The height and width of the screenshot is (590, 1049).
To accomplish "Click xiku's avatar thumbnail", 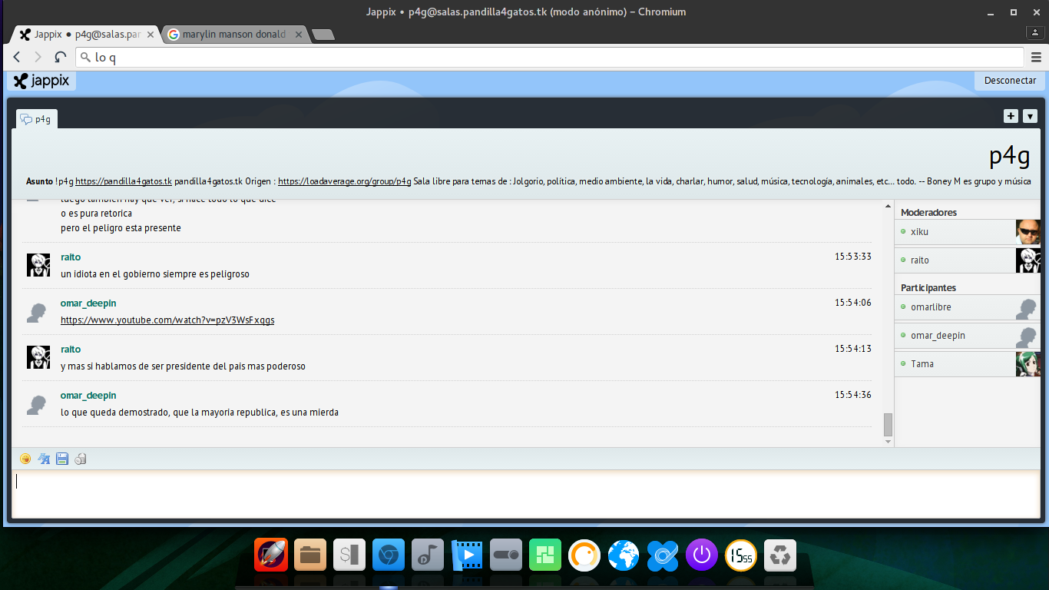I will [x=1028, y=232].
